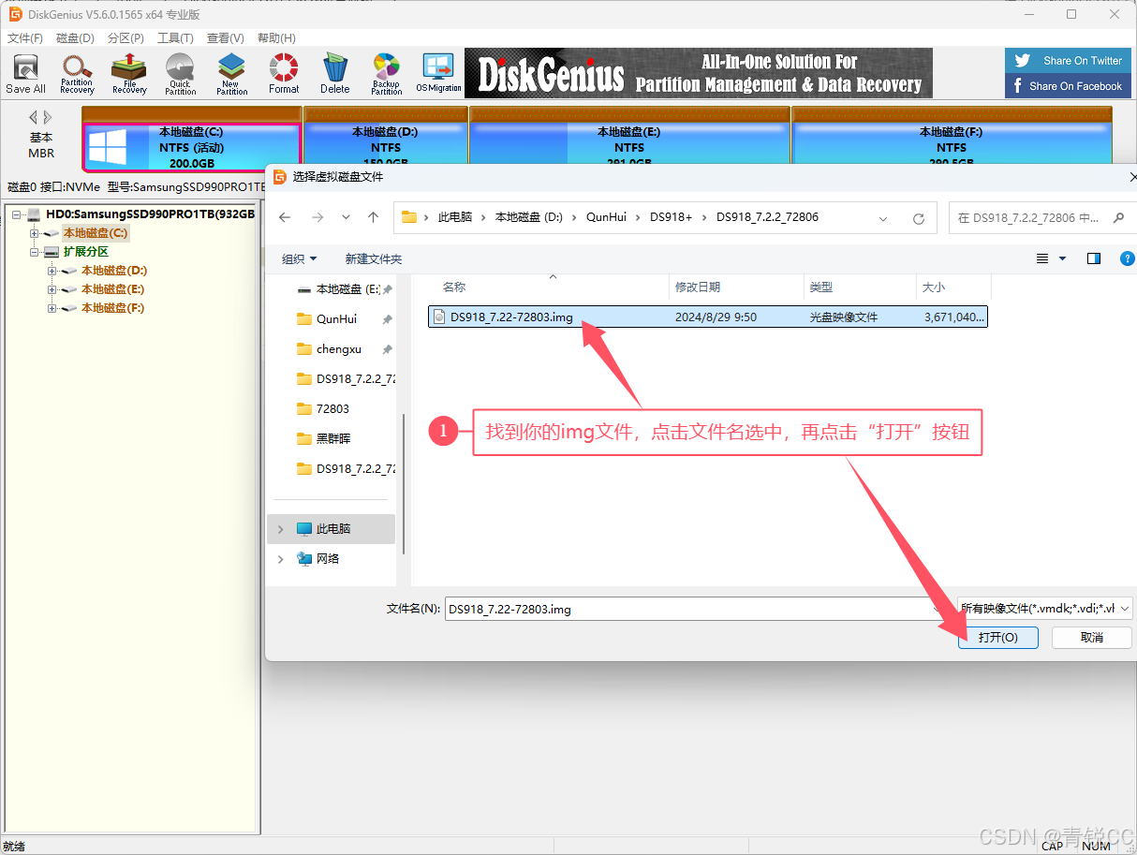This screenshot has width=1137, height=855.
Task: Select the Format tool icon
Action: [284, 74]
